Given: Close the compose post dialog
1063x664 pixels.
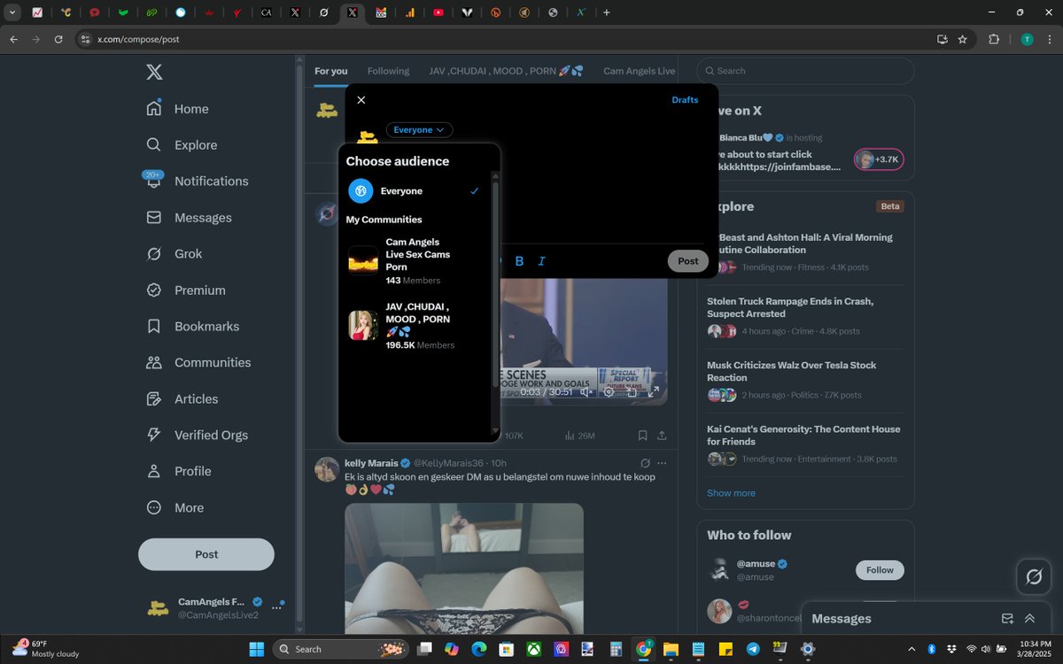Looking at the screenshot, I should click(361, 100).
